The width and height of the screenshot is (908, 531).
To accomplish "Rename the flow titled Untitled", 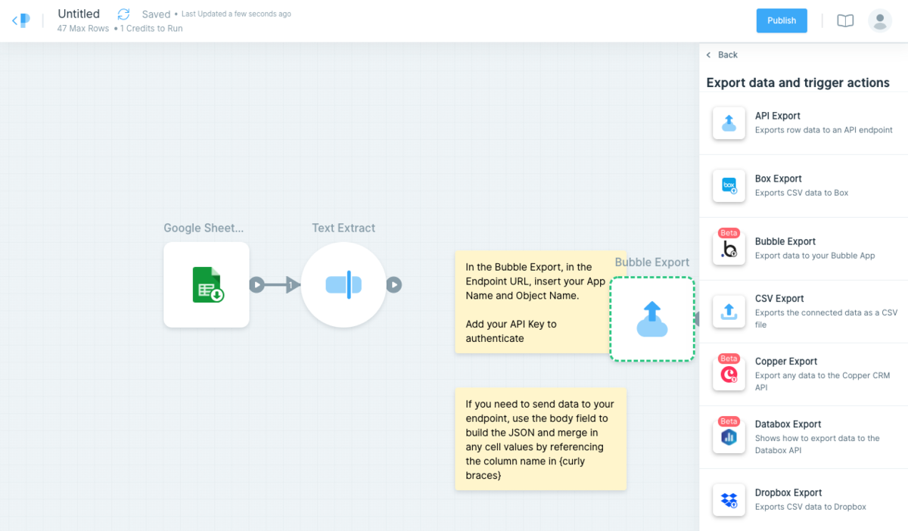I will [79, 14].
